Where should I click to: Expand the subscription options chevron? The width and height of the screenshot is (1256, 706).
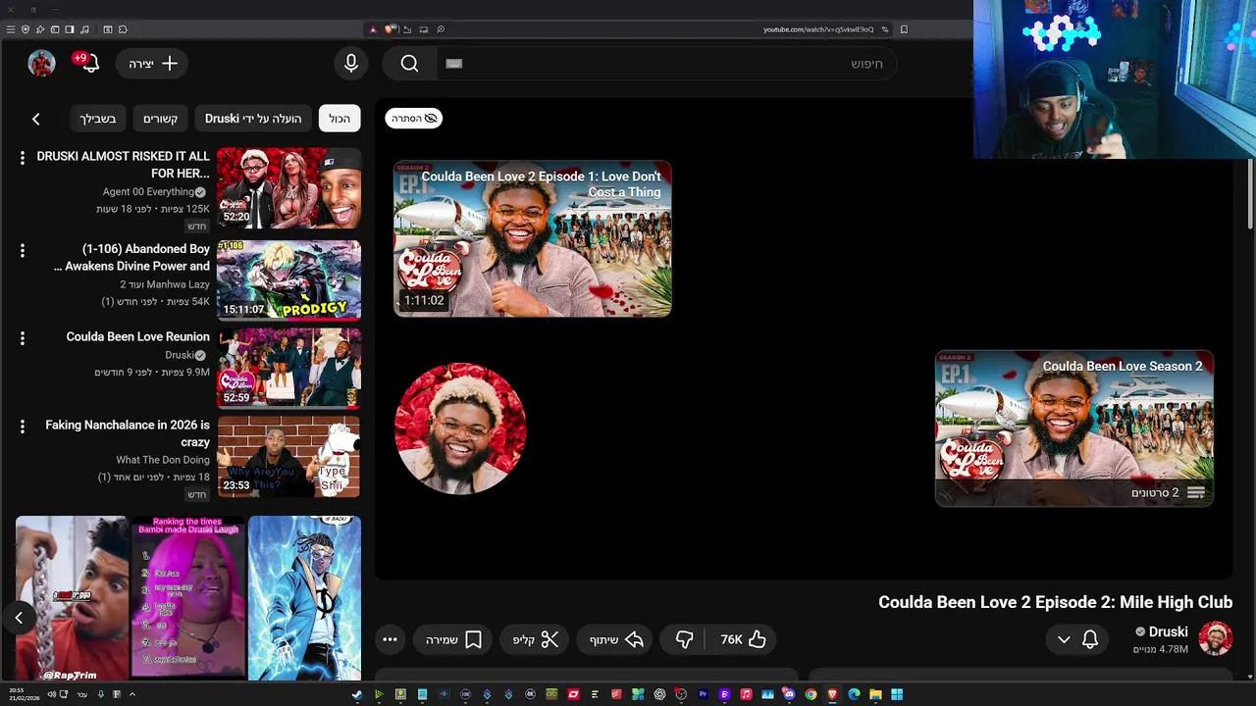tap(1064, 639)
